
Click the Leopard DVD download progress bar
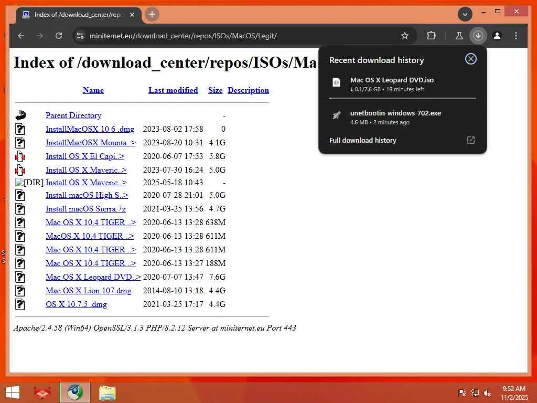(x=402, y=98)
